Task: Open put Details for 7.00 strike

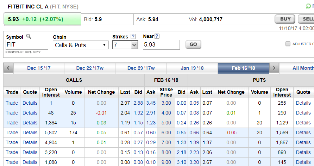Action: click(303, 142)
